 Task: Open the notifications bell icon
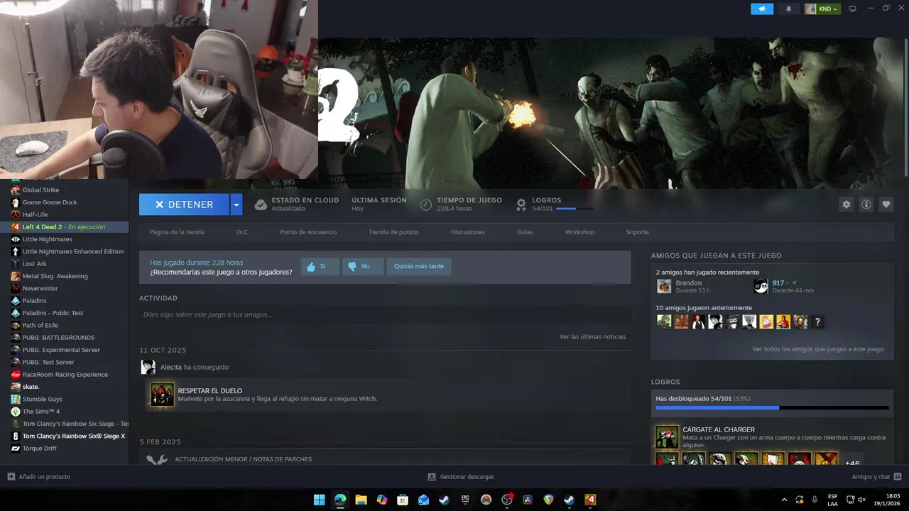coord(788,9)
